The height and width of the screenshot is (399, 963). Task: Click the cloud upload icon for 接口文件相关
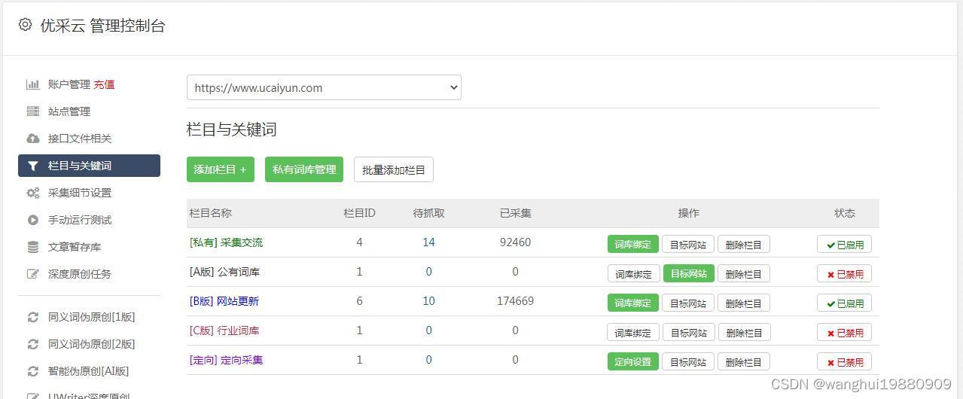pos(32,139)
